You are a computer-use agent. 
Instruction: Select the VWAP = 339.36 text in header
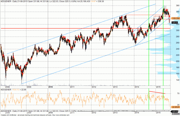[x=97, y=1]
